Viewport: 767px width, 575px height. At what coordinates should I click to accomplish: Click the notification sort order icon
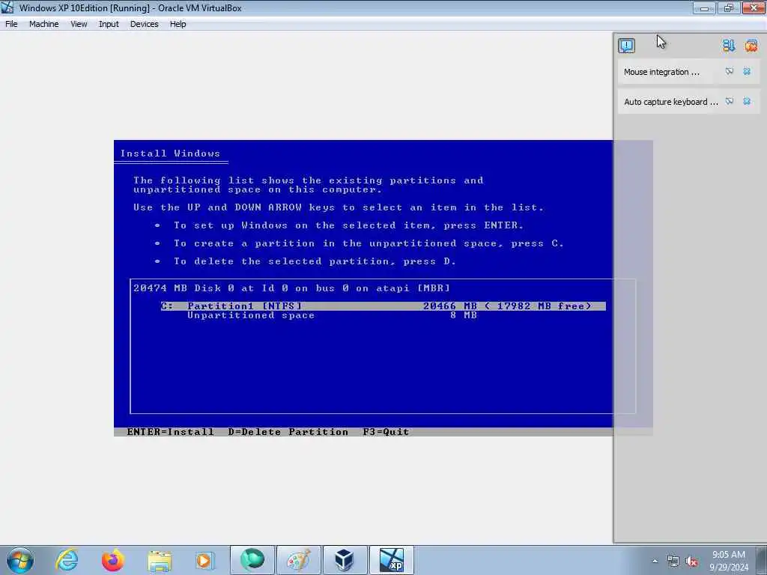(x=729, y=46)
